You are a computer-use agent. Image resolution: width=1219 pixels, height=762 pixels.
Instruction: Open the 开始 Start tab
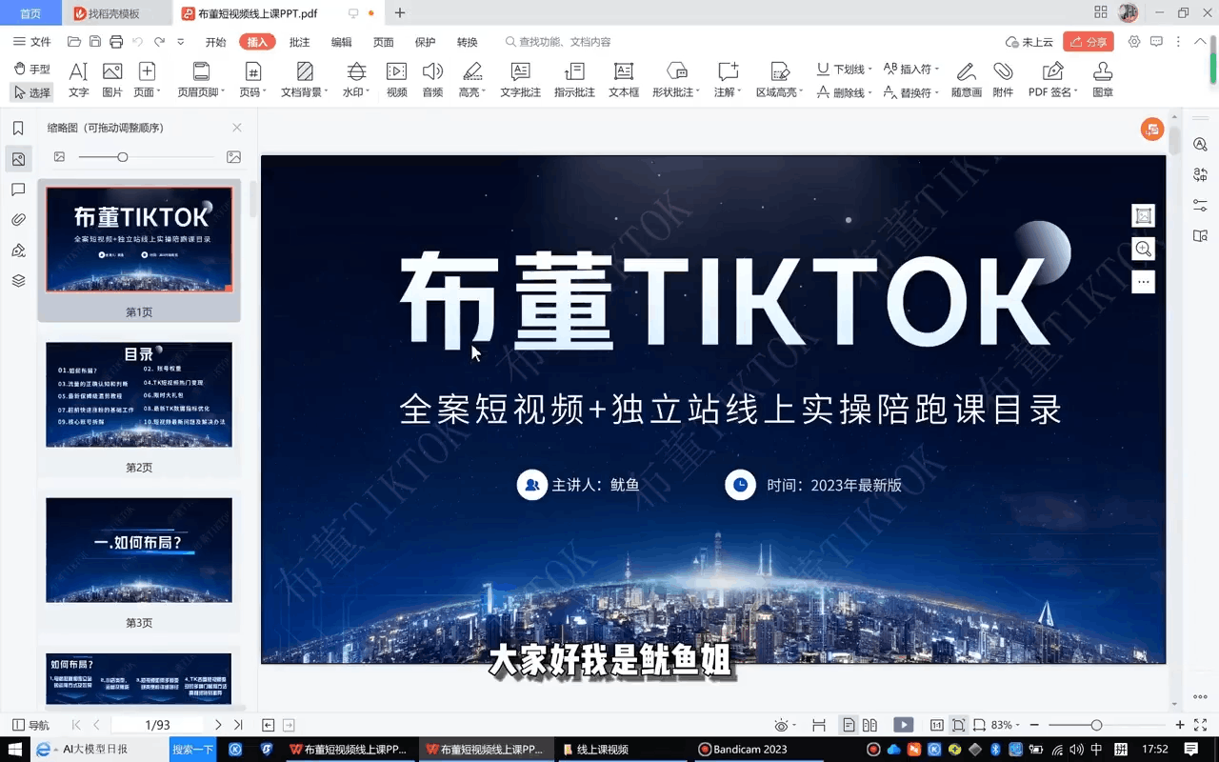tap(216, 42)
